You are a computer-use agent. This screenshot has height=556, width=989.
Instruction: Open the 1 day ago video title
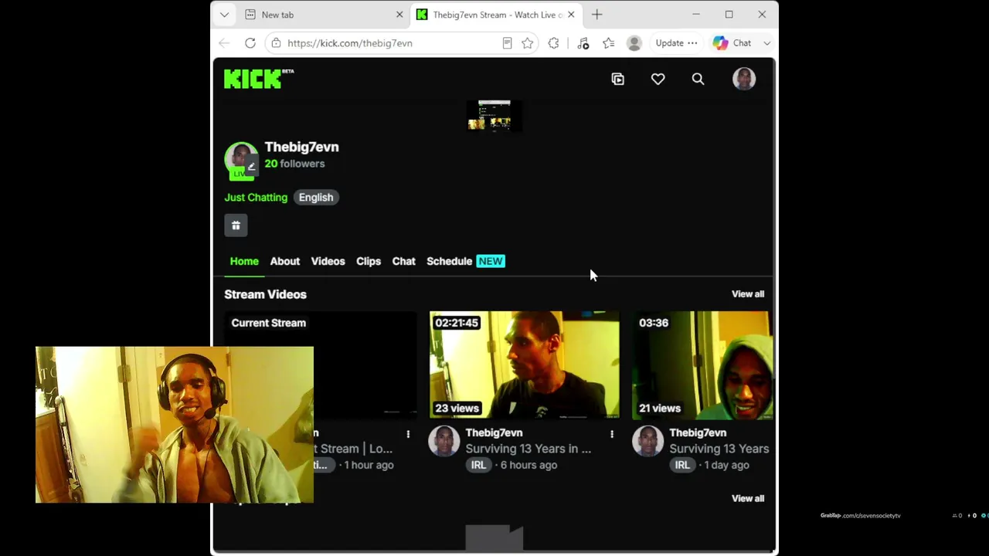click(719, 449)
